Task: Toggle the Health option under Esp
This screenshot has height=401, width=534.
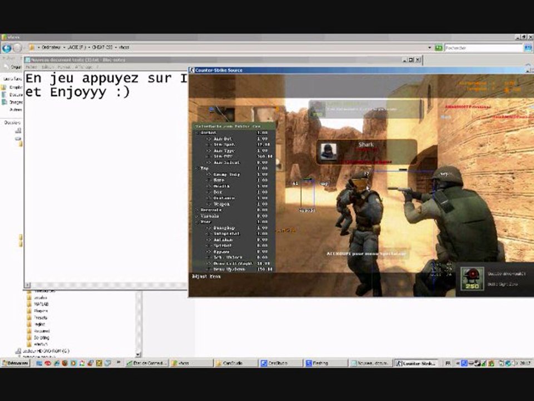Action: pyautogui.click(x=221, y=186)
